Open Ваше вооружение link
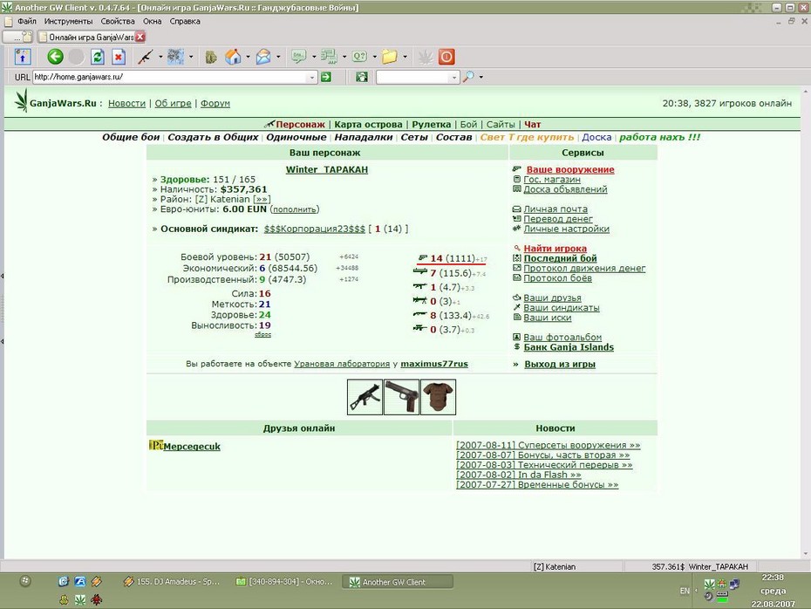The height and width of the screenshot is (609, 811). point(570,170)
